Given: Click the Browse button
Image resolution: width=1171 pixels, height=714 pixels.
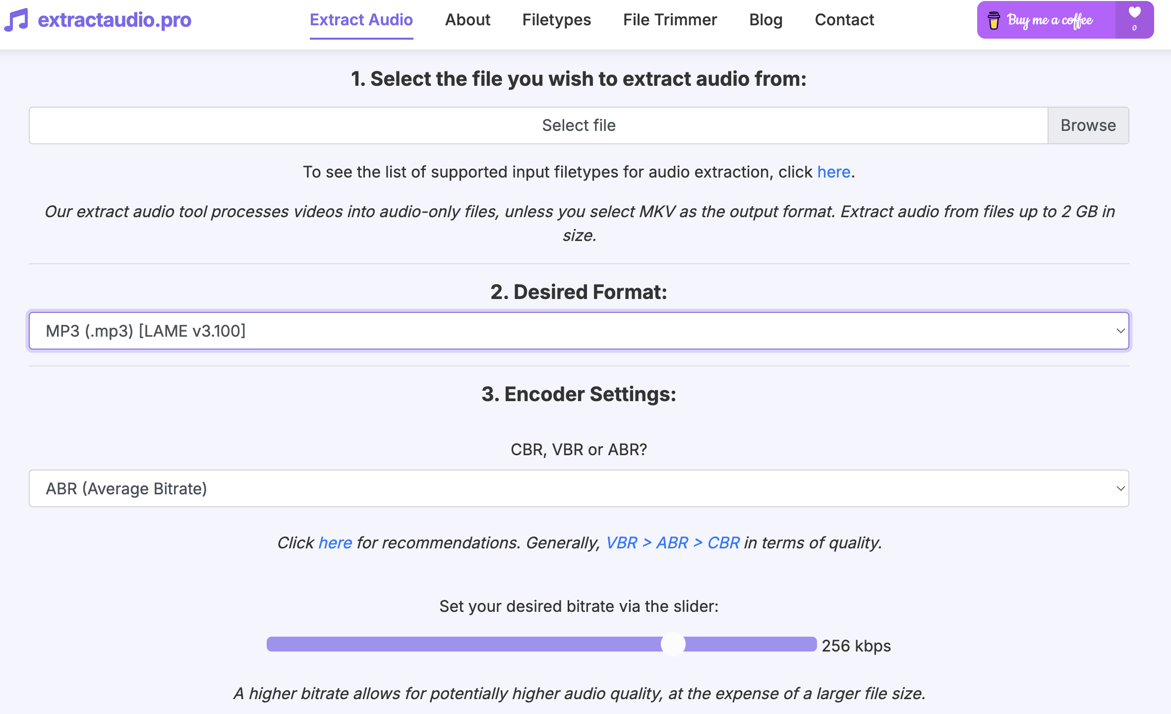Looking at the screenshot, I should pos(1088,125).
